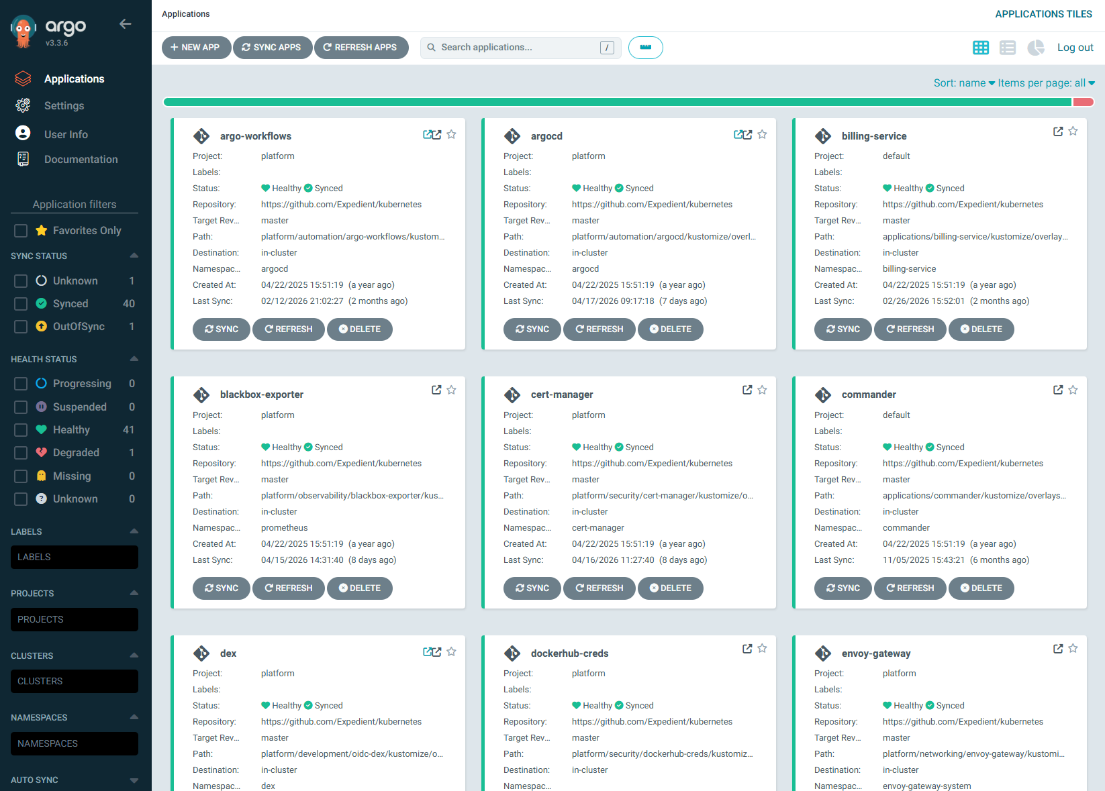
Task: Delete the argocd application
Action: tap(670, 329)
